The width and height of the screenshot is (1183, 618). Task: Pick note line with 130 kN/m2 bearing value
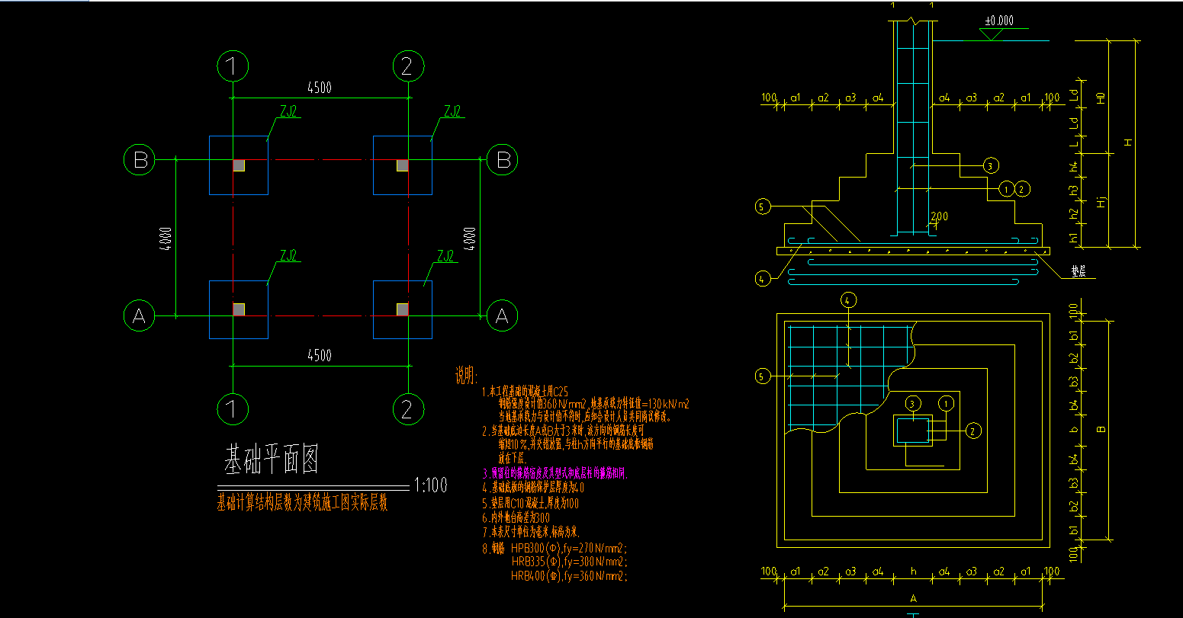tap(593, 404)
